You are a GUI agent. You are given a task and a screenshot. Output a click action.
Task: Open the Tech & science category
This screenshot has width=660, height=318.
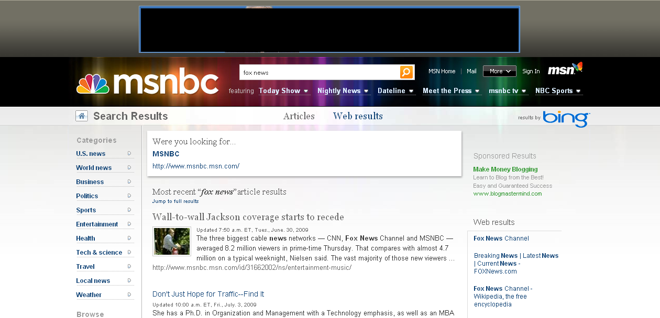click(99, 252)
